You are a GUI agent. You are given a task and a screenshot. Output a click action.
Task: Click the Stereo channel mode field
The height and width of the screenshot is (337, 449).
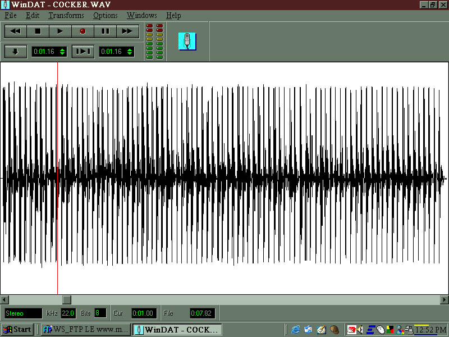[x=23, y=313]
